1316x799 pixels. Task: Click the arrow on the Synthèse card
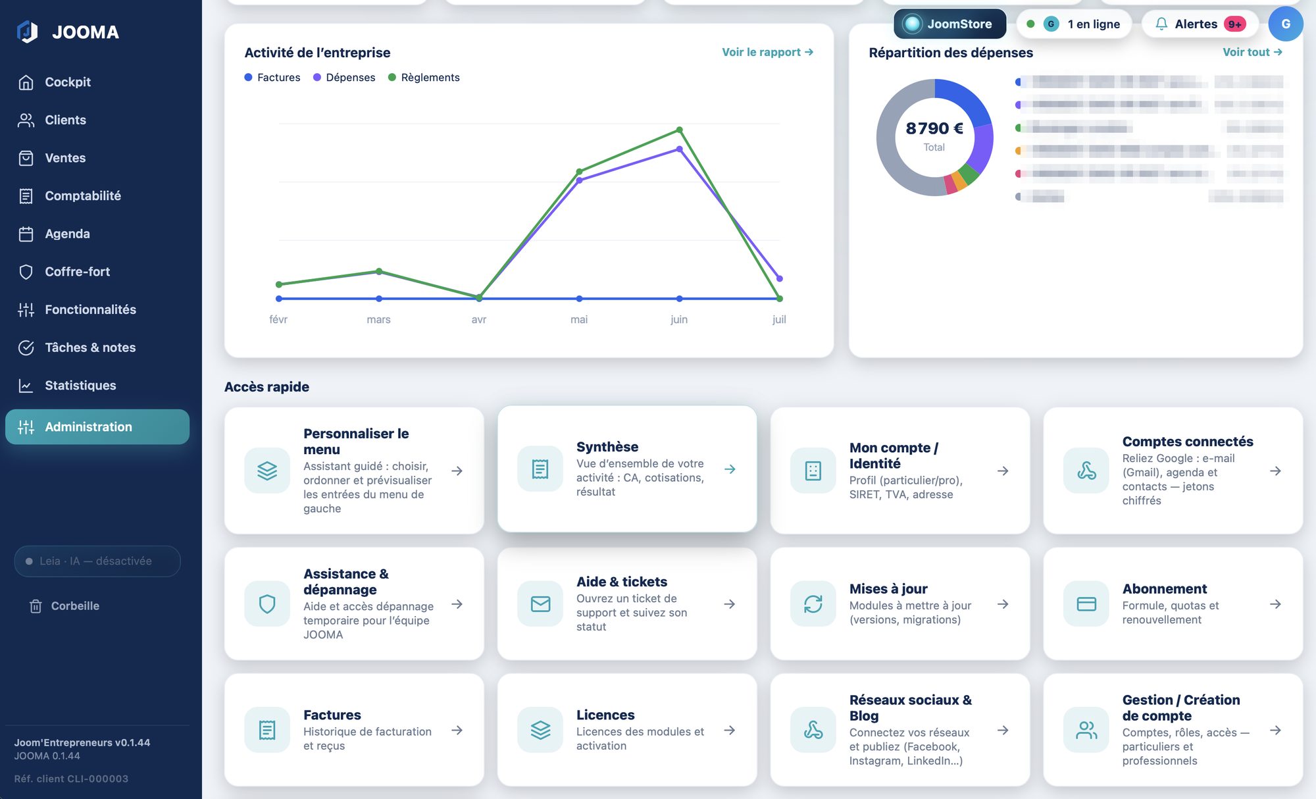pyautogui.click(x=730, y=469)
